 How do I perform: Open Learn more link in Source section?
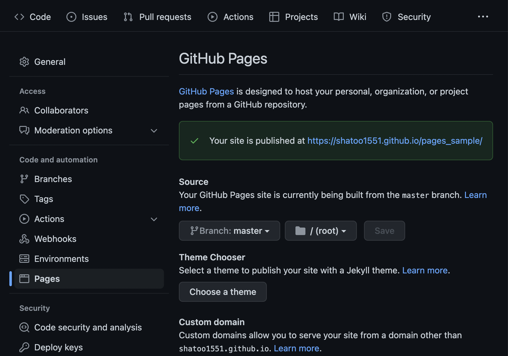tap(476, 195)
